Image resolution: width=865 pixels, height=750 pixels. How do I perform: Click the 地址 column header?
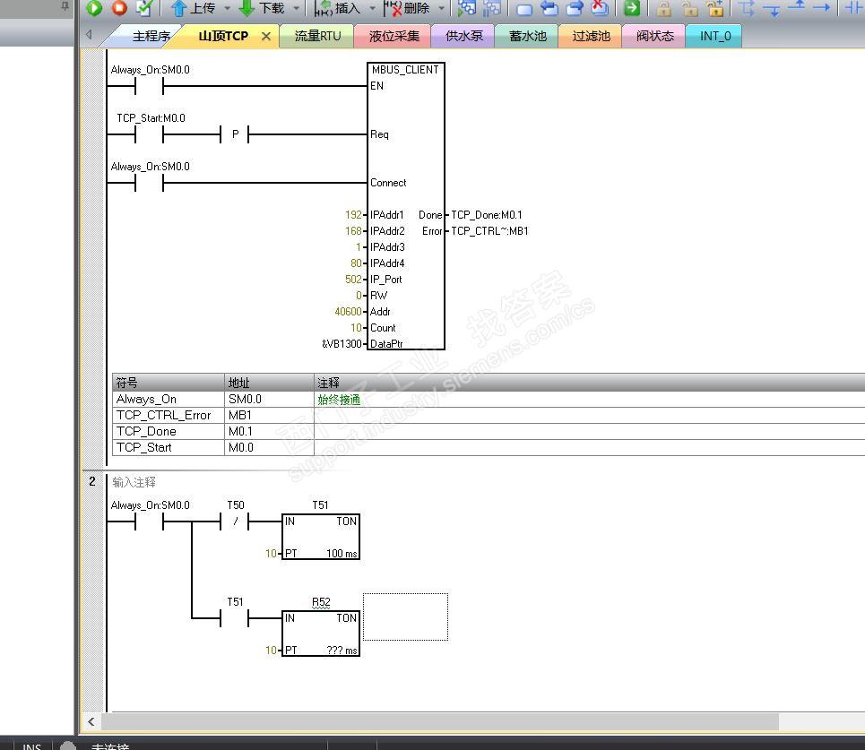pyautogui.click(x=269, y=383)
